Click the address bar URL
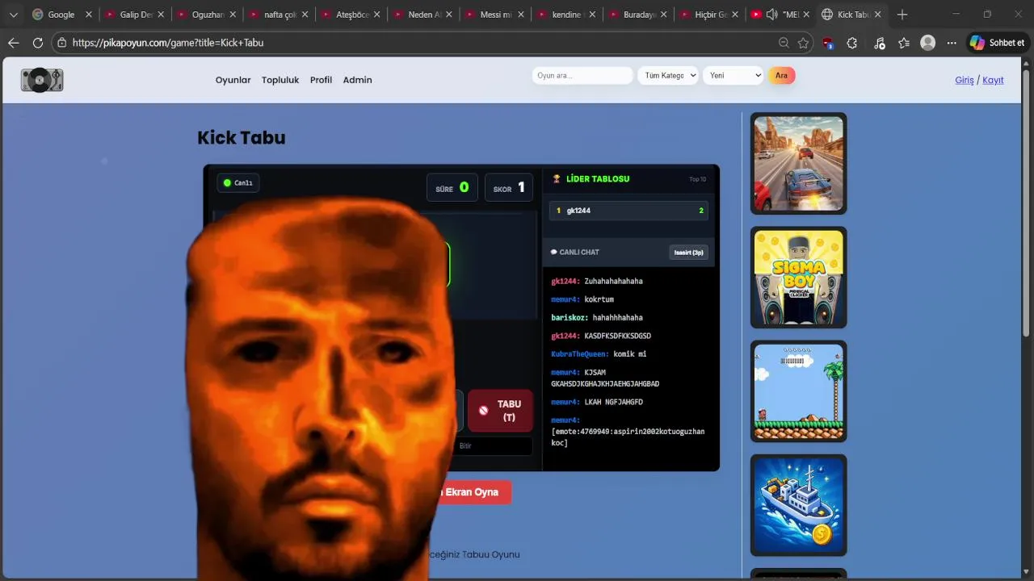This screenshot has width=1034, height=581. 168,43
